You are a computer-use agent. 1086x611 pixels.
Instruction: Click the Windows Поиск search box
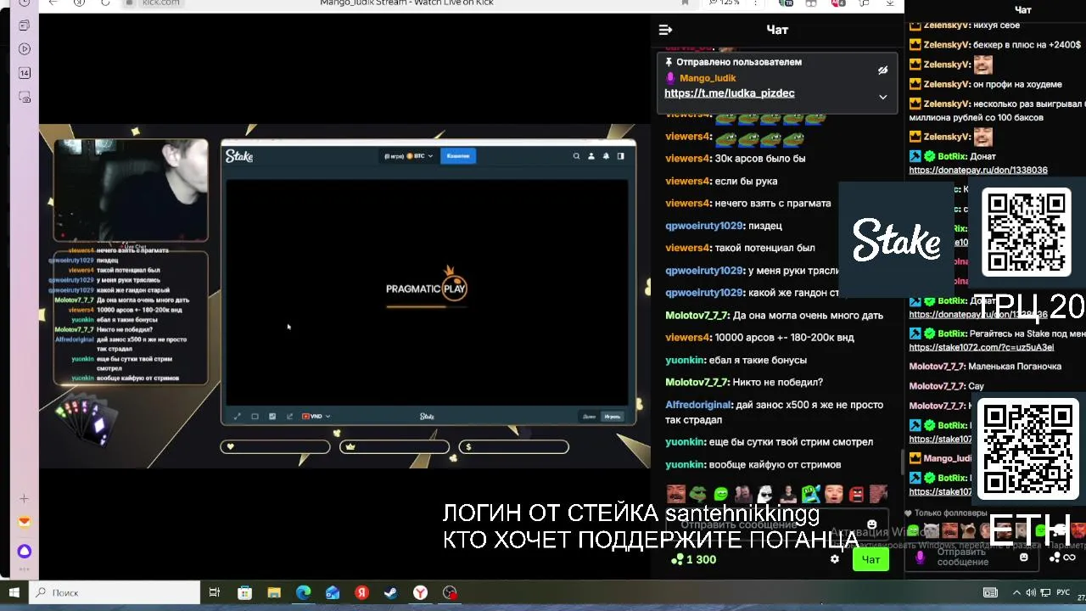point(115,592)
